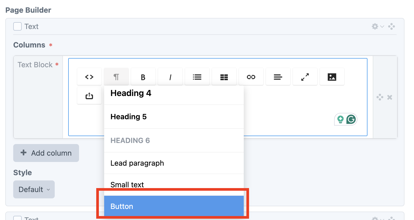Open the gear settings dropdown

(378, 26)
